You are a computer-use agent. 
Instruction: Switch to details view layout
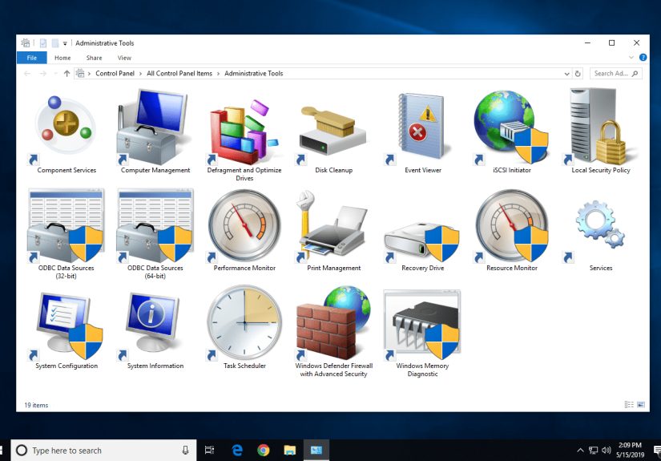click(x=628, y=405)
